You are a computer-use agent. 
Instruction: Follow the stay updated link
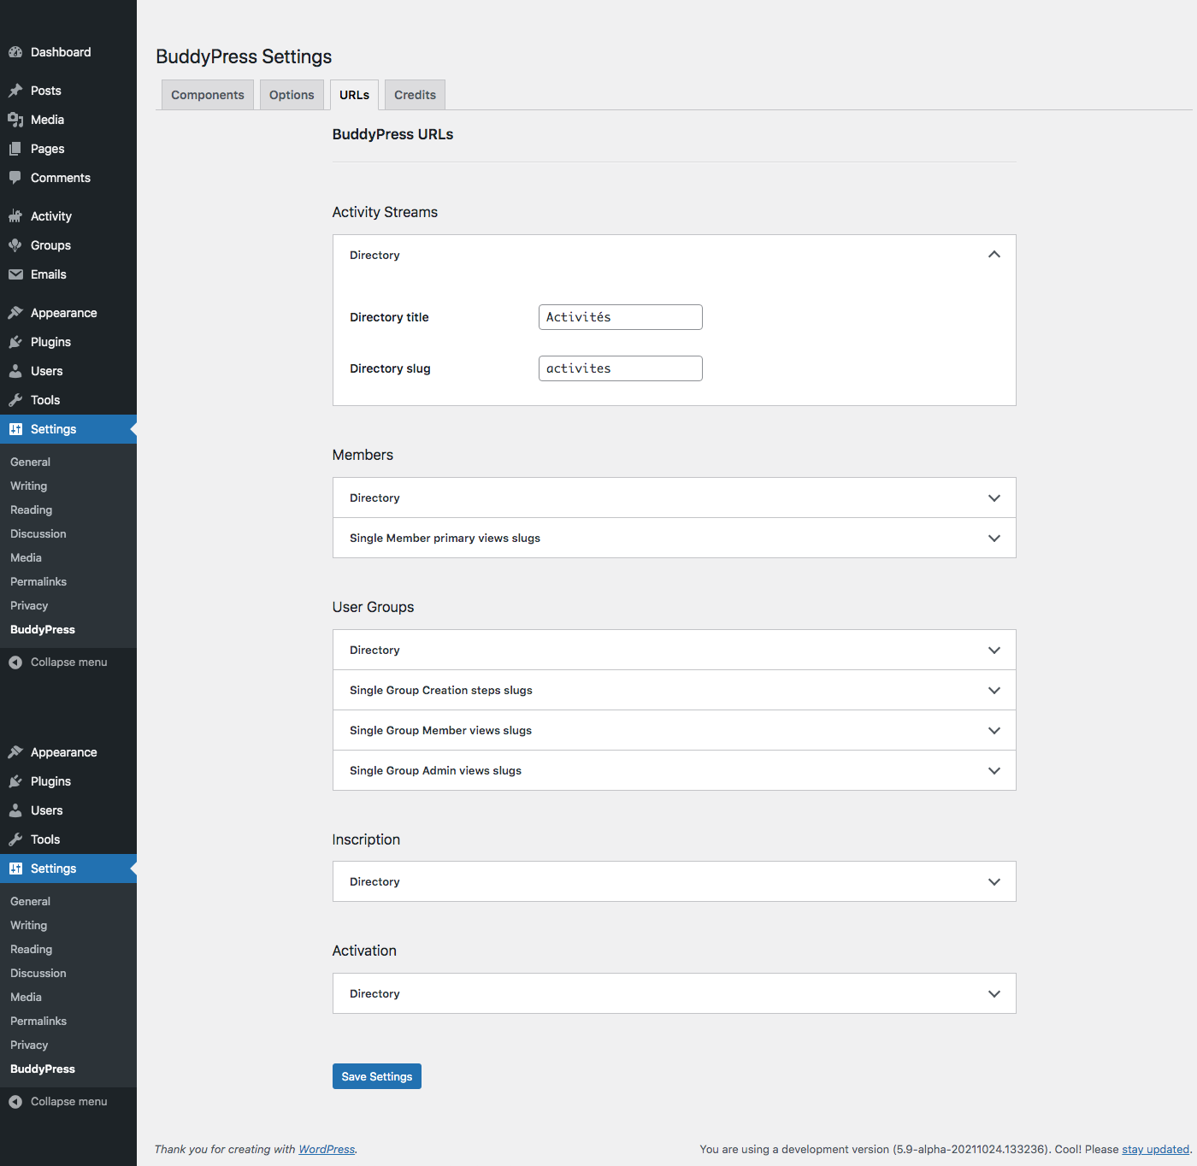1155,1149
